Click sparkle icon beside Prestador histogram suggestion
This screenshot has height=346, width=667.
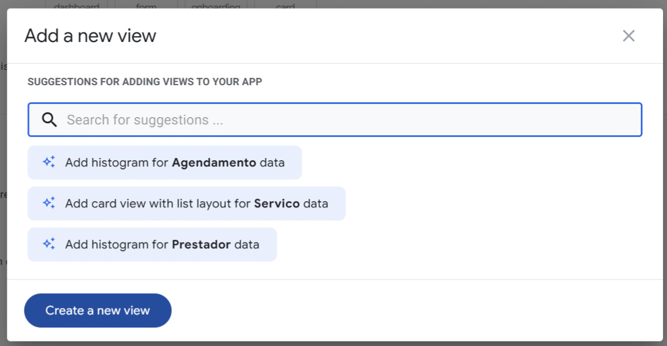tap(49, 244)
